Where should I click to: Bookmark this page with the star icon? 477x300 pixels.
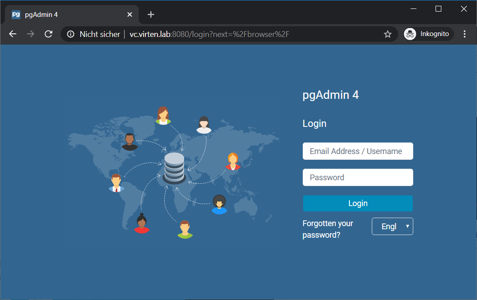coord(387,34)
